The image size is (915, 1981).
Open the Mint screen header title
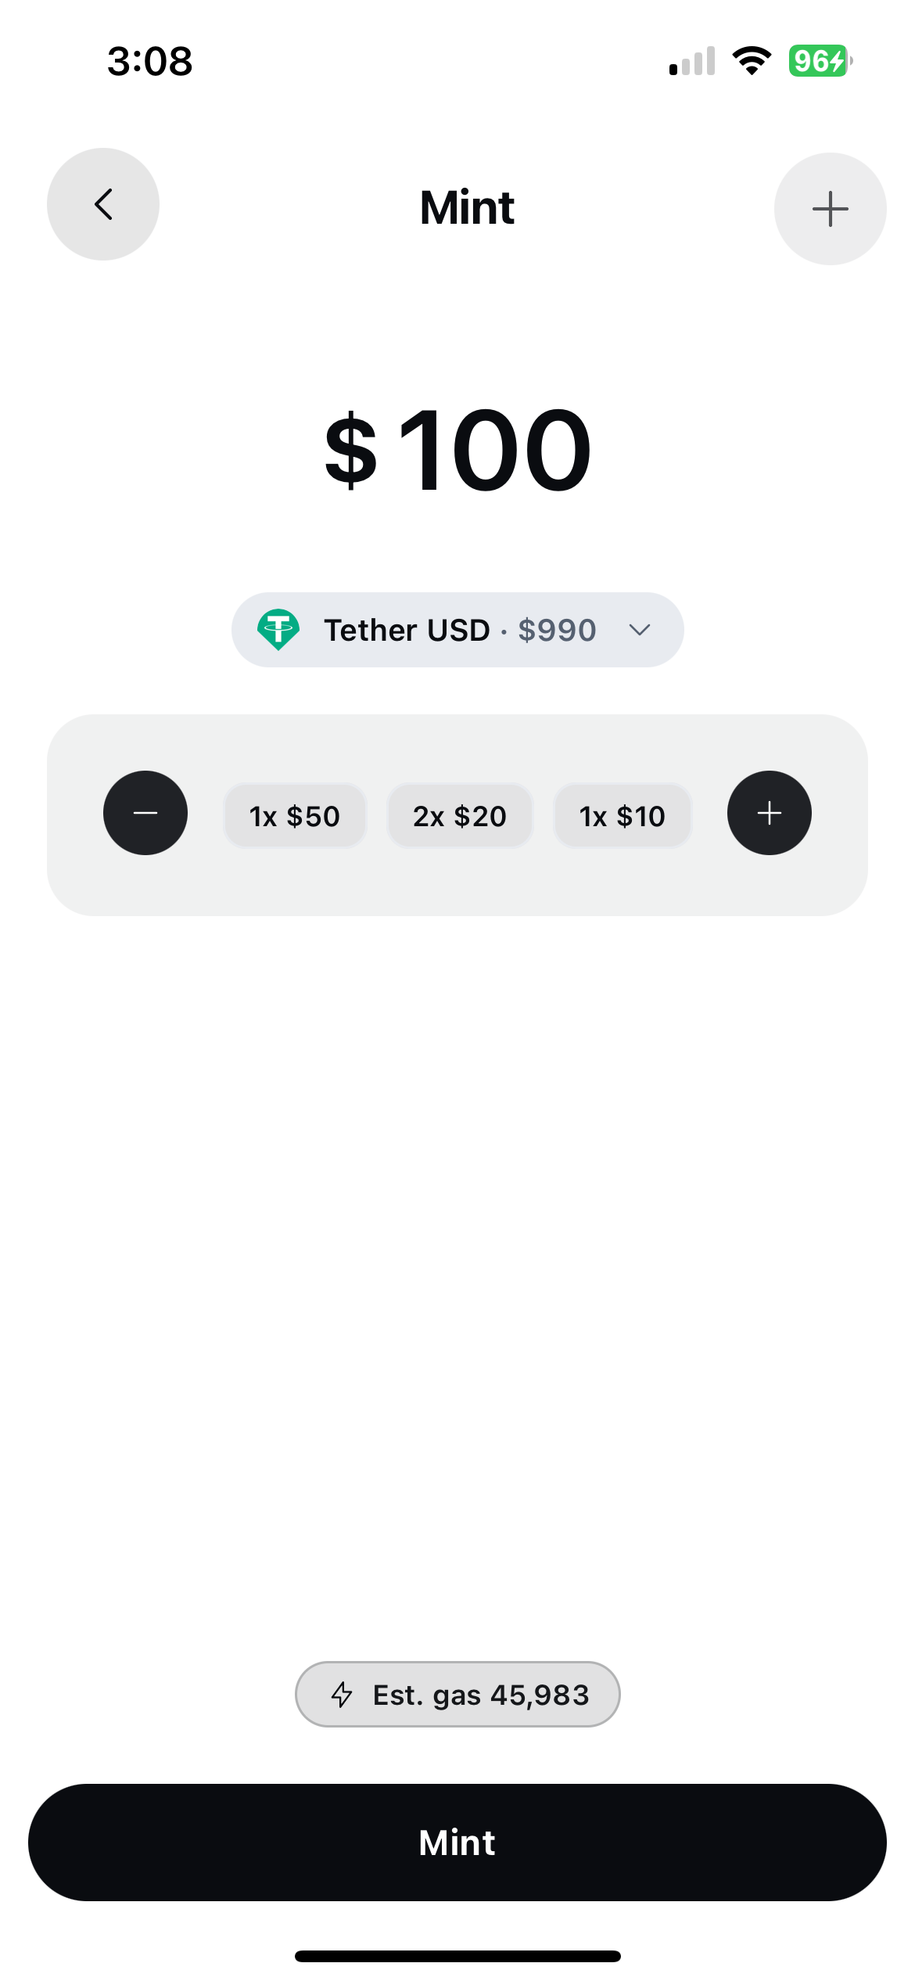[x=467, y=207]
